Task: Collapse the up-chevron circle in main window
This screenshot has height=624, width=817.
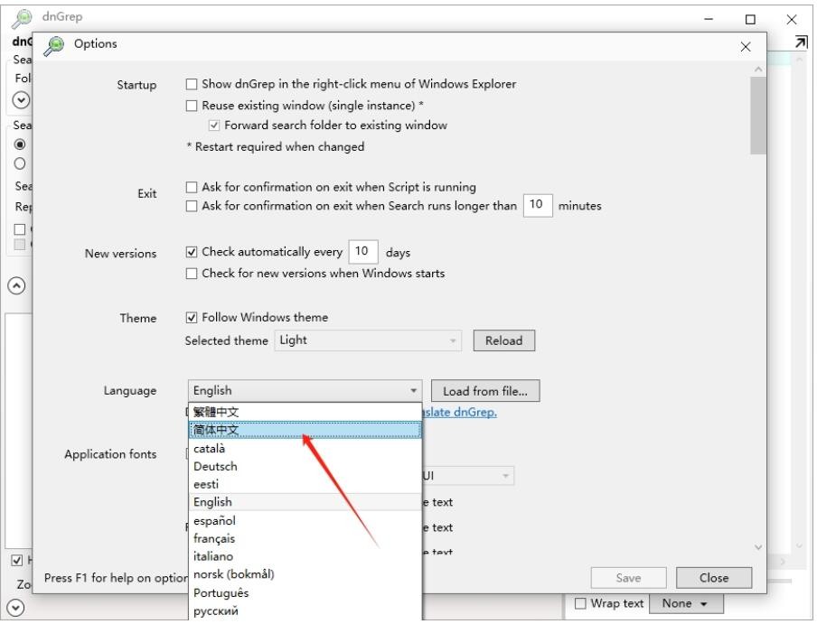Action: click(x=16, y=285)
